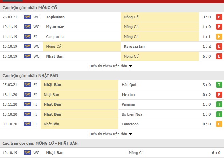
Task: Click the globe icon beside the Myanmar match
Action: (x=28, y=27)
